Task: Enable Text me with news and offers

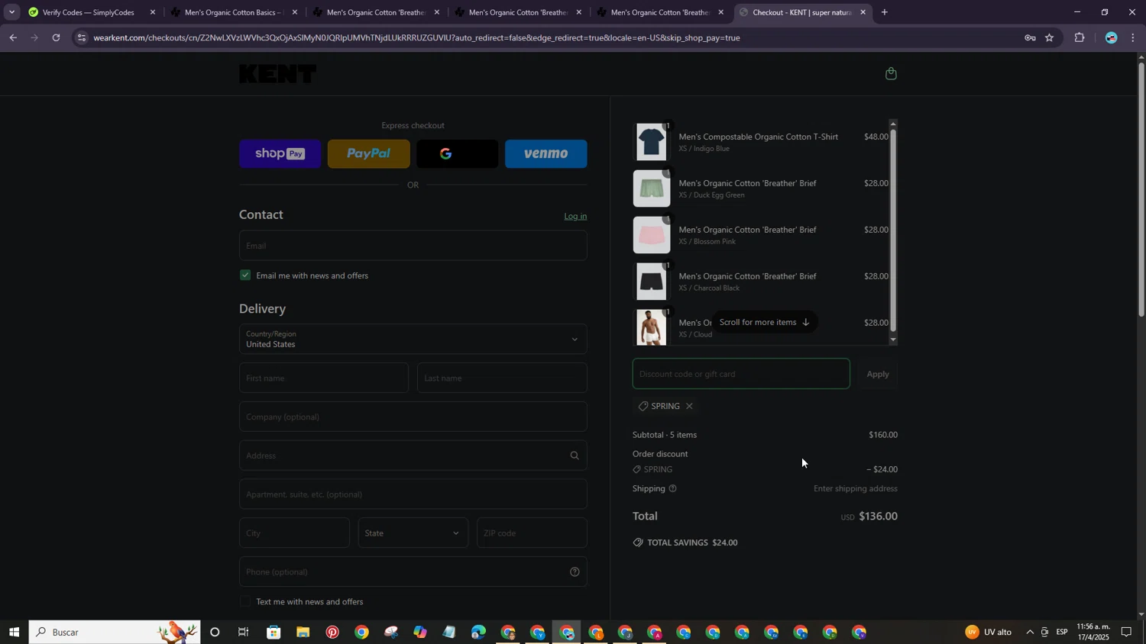Action: point(245,601)
